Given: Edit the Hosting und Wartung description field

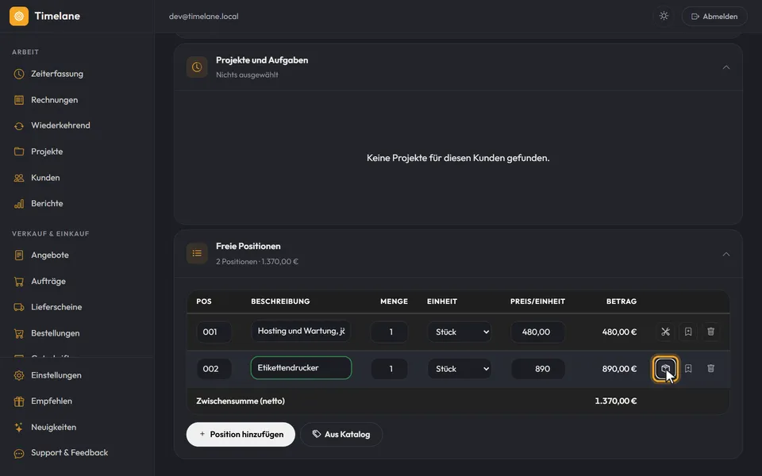Looking at the screenshot, I should (x=301, y=332).
